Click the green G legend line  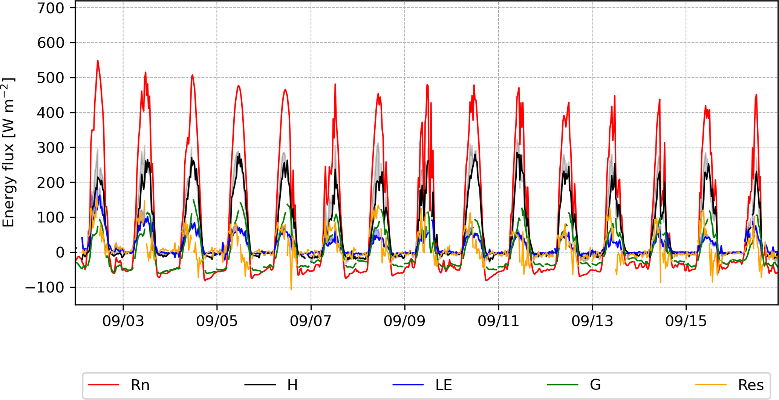(562, 385)
